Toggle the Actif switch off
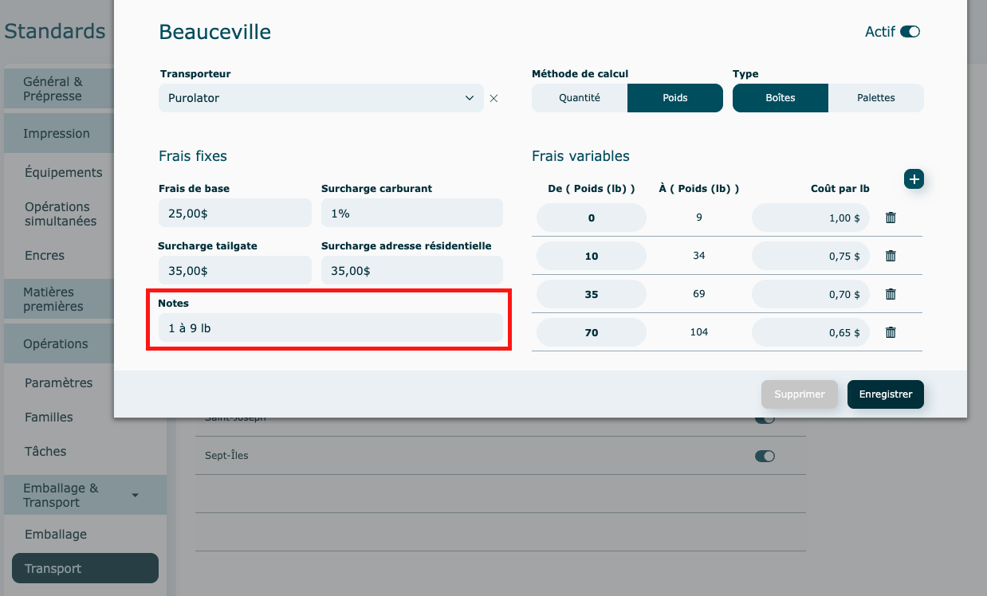The height and width of the screenshot is (596, 987). (910, 32)
